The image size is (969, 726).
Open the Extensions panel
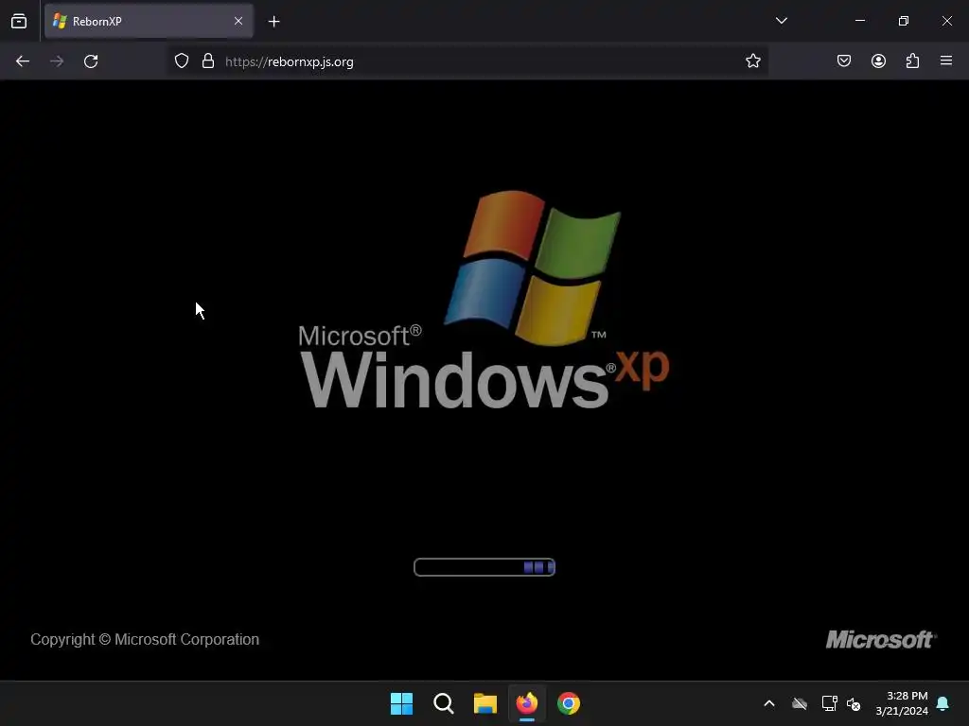pyautogui.click(x=912, y=61)
